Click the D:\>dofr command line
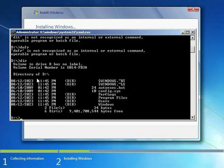This screenshot has width=224, height=168. coord(20,47)
